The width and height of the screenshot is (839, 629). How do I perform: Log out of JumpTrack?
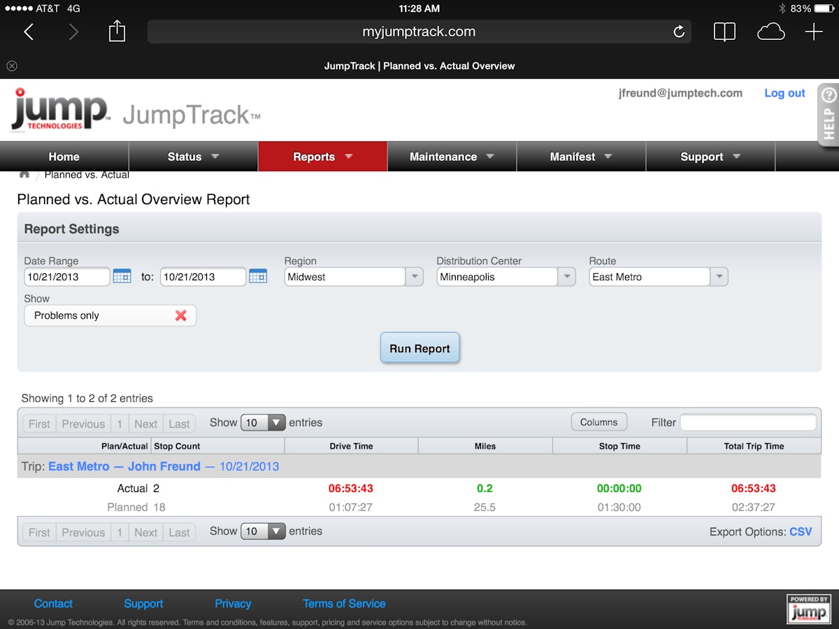(784, 92)
